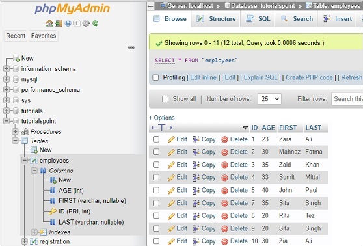Image resolution: width=363 pixels, height=246 pixels.
Task: Click the Filter rows search field
Action: click(x=347, y=99)
